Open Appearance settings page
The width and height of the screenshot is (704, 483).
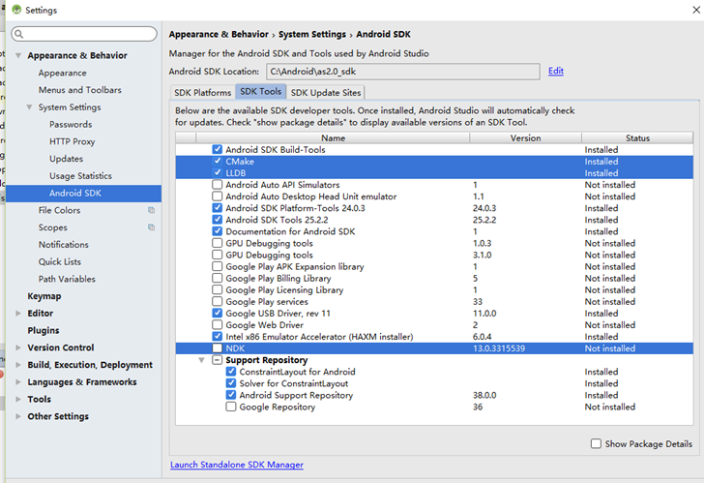pyautogui.click(x=63, y=73)
